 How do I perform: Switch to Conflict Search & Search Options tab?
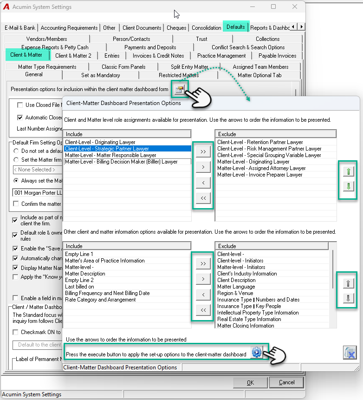click(x=248, y=47)
